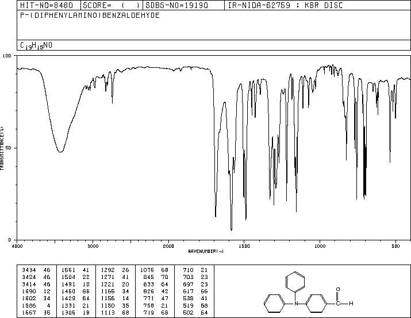Click transmittance 70 beside 845
The width and height of the screenshot is (411, 318).
pos(164,277)
